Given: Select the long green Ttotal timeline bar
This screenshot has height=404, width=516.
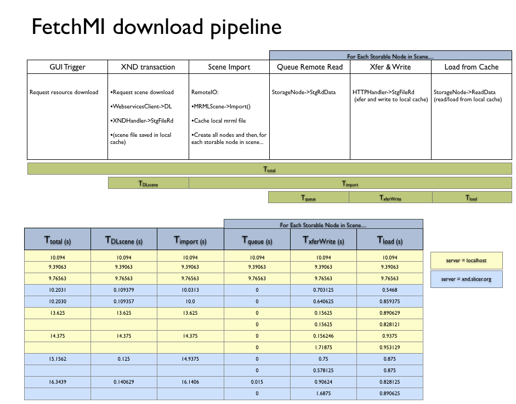Looking at the screenshot, I should (x=269, y=169).
